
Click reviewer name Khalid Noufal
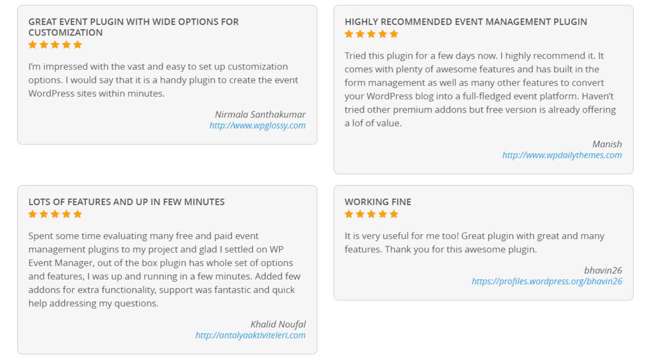click(x=278, y=324)
